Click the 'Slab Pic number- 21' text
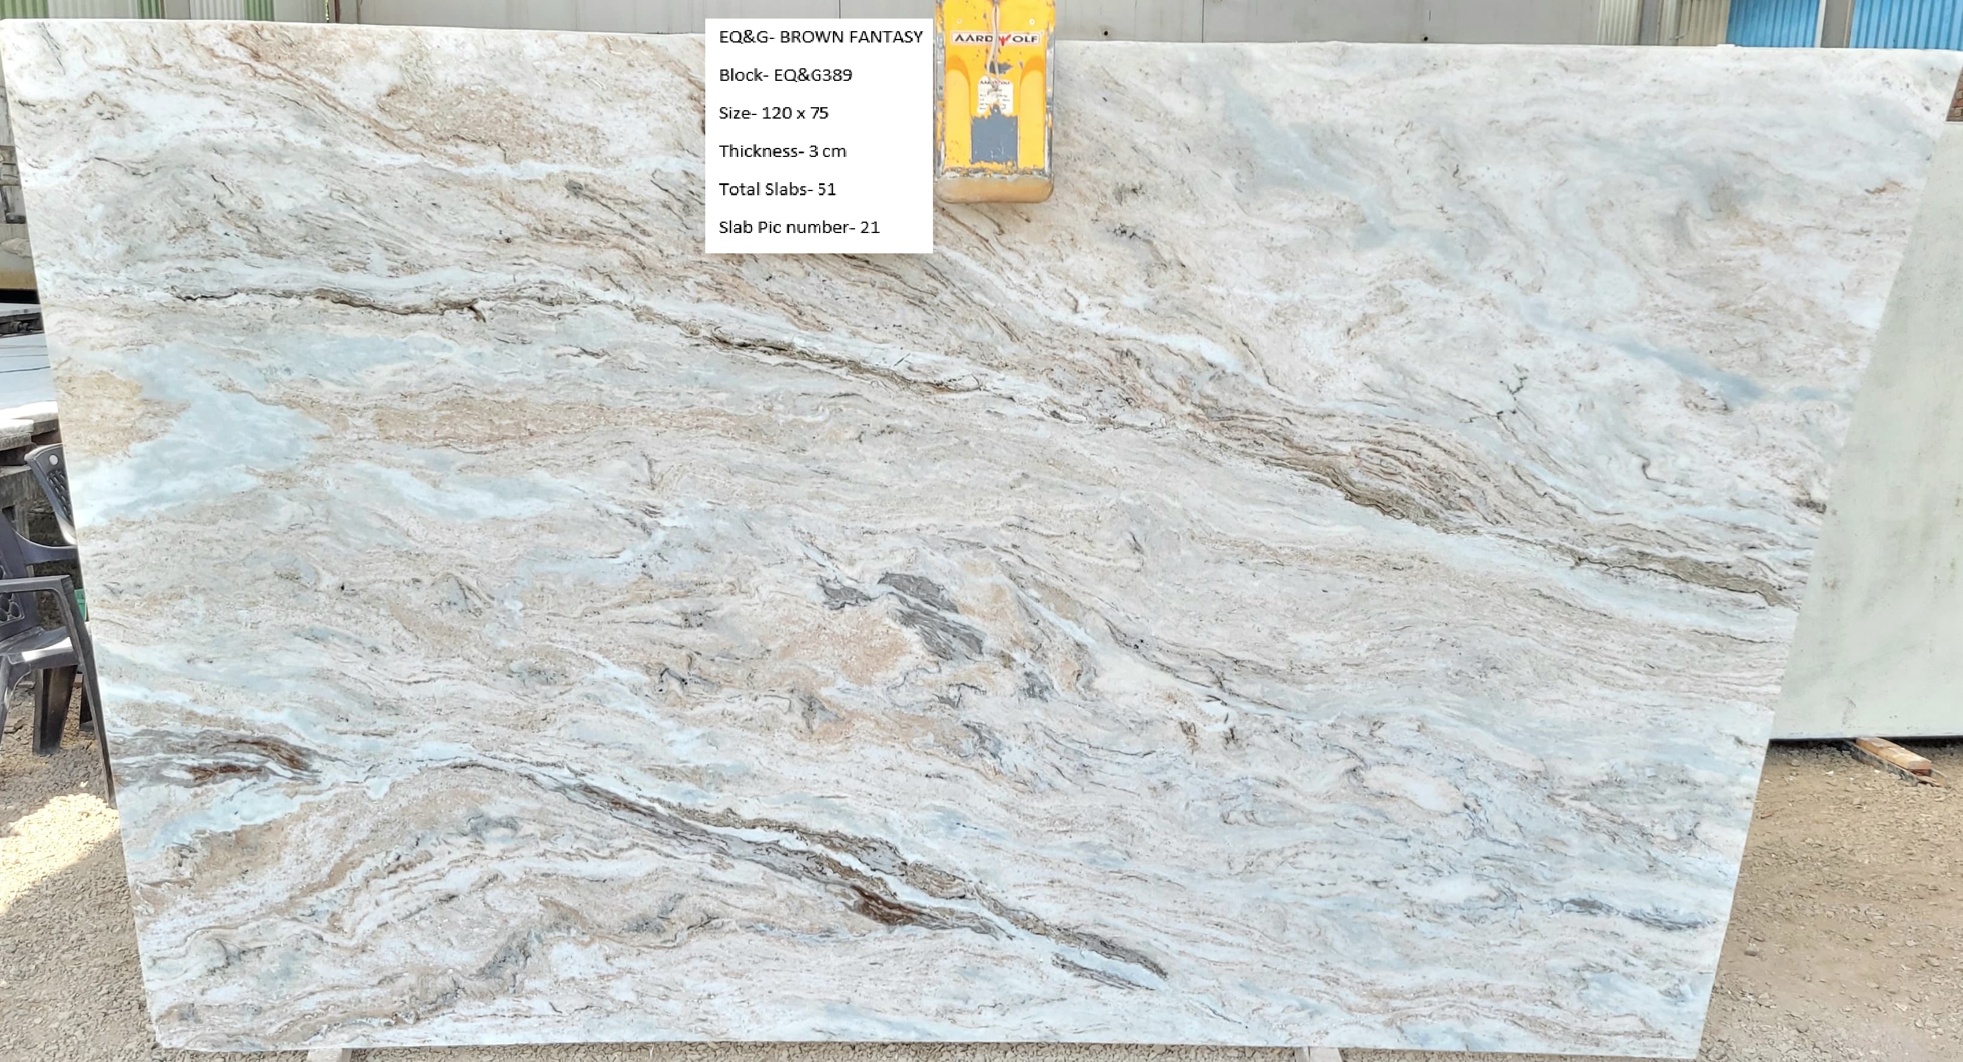The height and width of the screenshot is (1062, 1963). pos(799,227)
